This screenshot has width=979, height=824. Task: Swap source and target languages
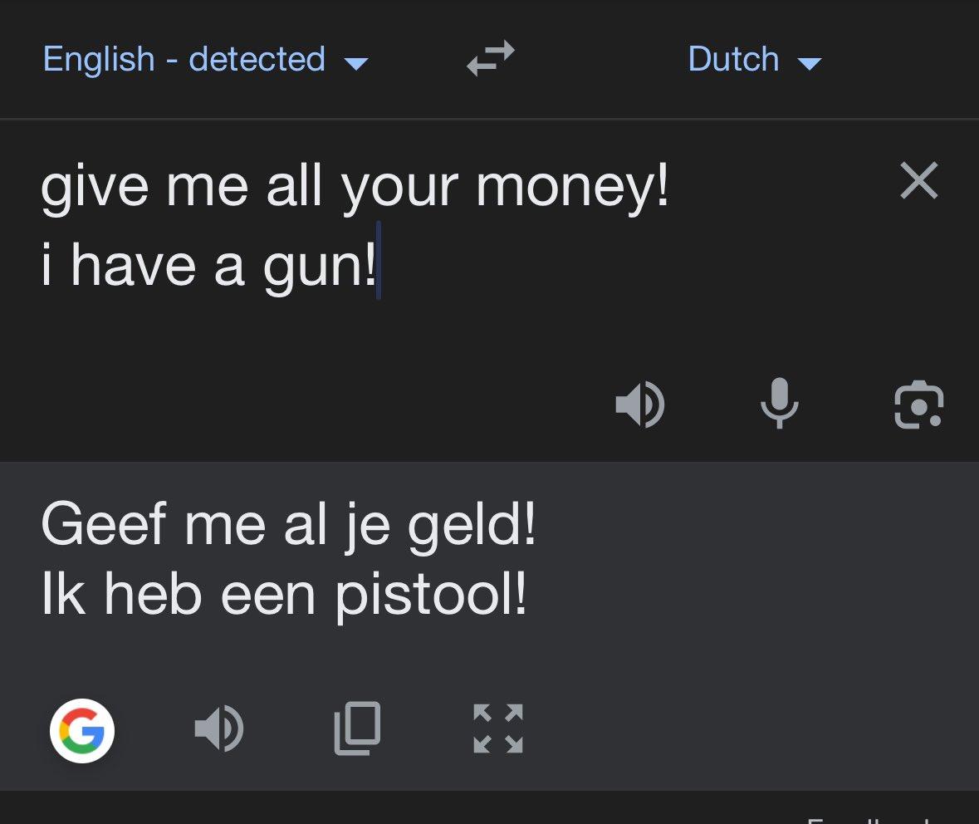[x=490, y=59]
